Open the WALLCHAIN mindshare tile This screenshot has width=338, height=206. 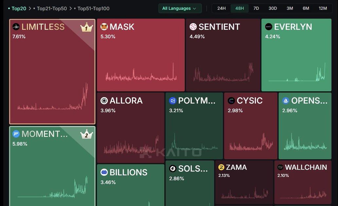303,182
